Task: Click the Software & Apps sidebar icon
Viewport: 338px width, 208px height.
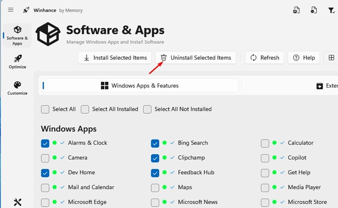Action: coord(17,35)
